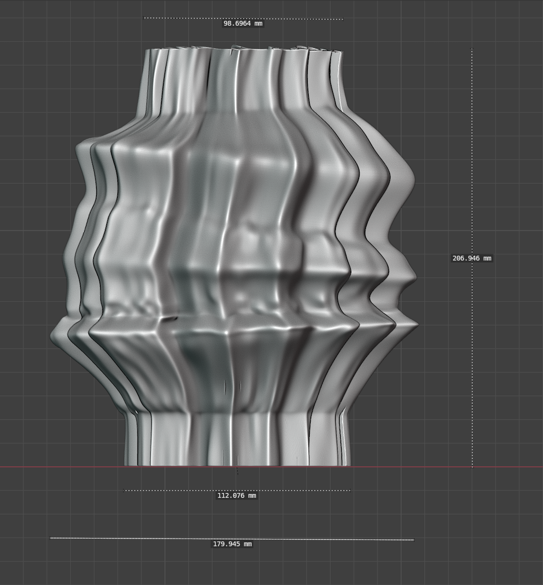Image resolution: width=543 pixels, height=585 pixels.
Task: Click the 112.076 mm base width label
Action: tap(237, 495)
